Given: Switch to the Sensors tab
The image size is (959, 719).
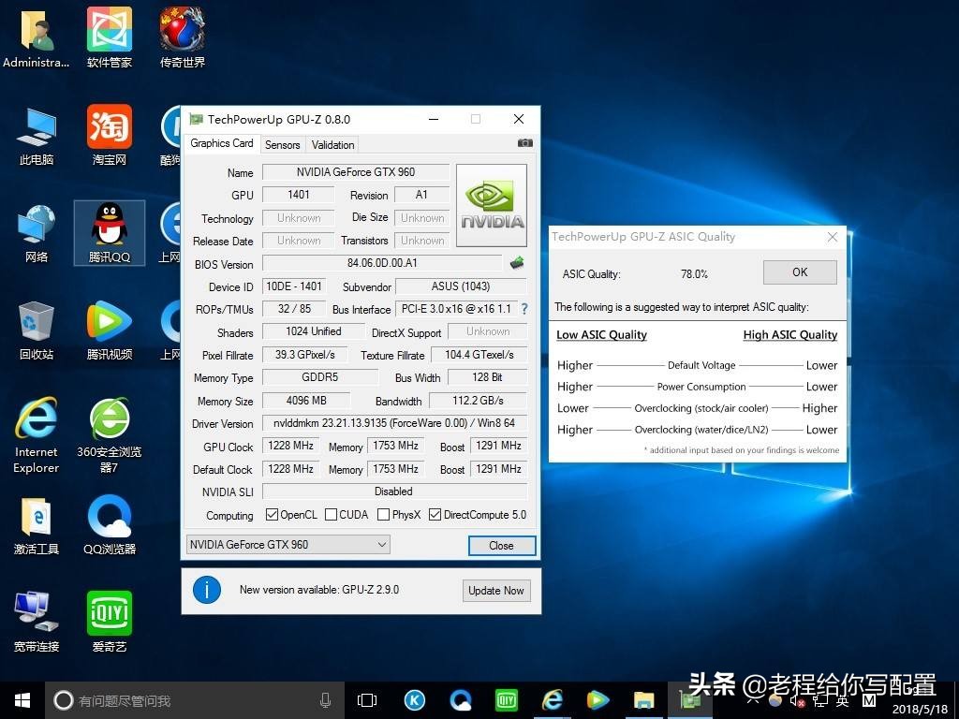Looking at the screenshot, I should point(282,145).
